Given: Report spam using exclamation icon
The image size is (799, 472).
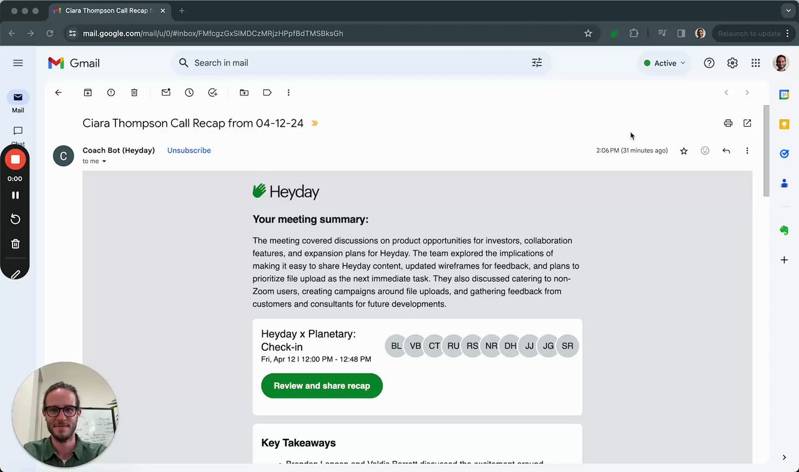Looking at the screenshot, I should (x=111, y=92).
